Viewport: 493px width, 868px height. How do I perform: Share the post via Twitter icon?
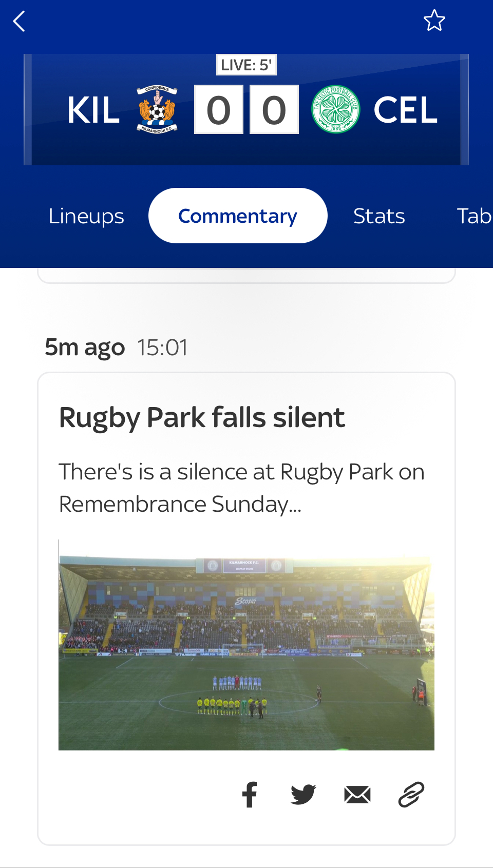tap(304, 795)
